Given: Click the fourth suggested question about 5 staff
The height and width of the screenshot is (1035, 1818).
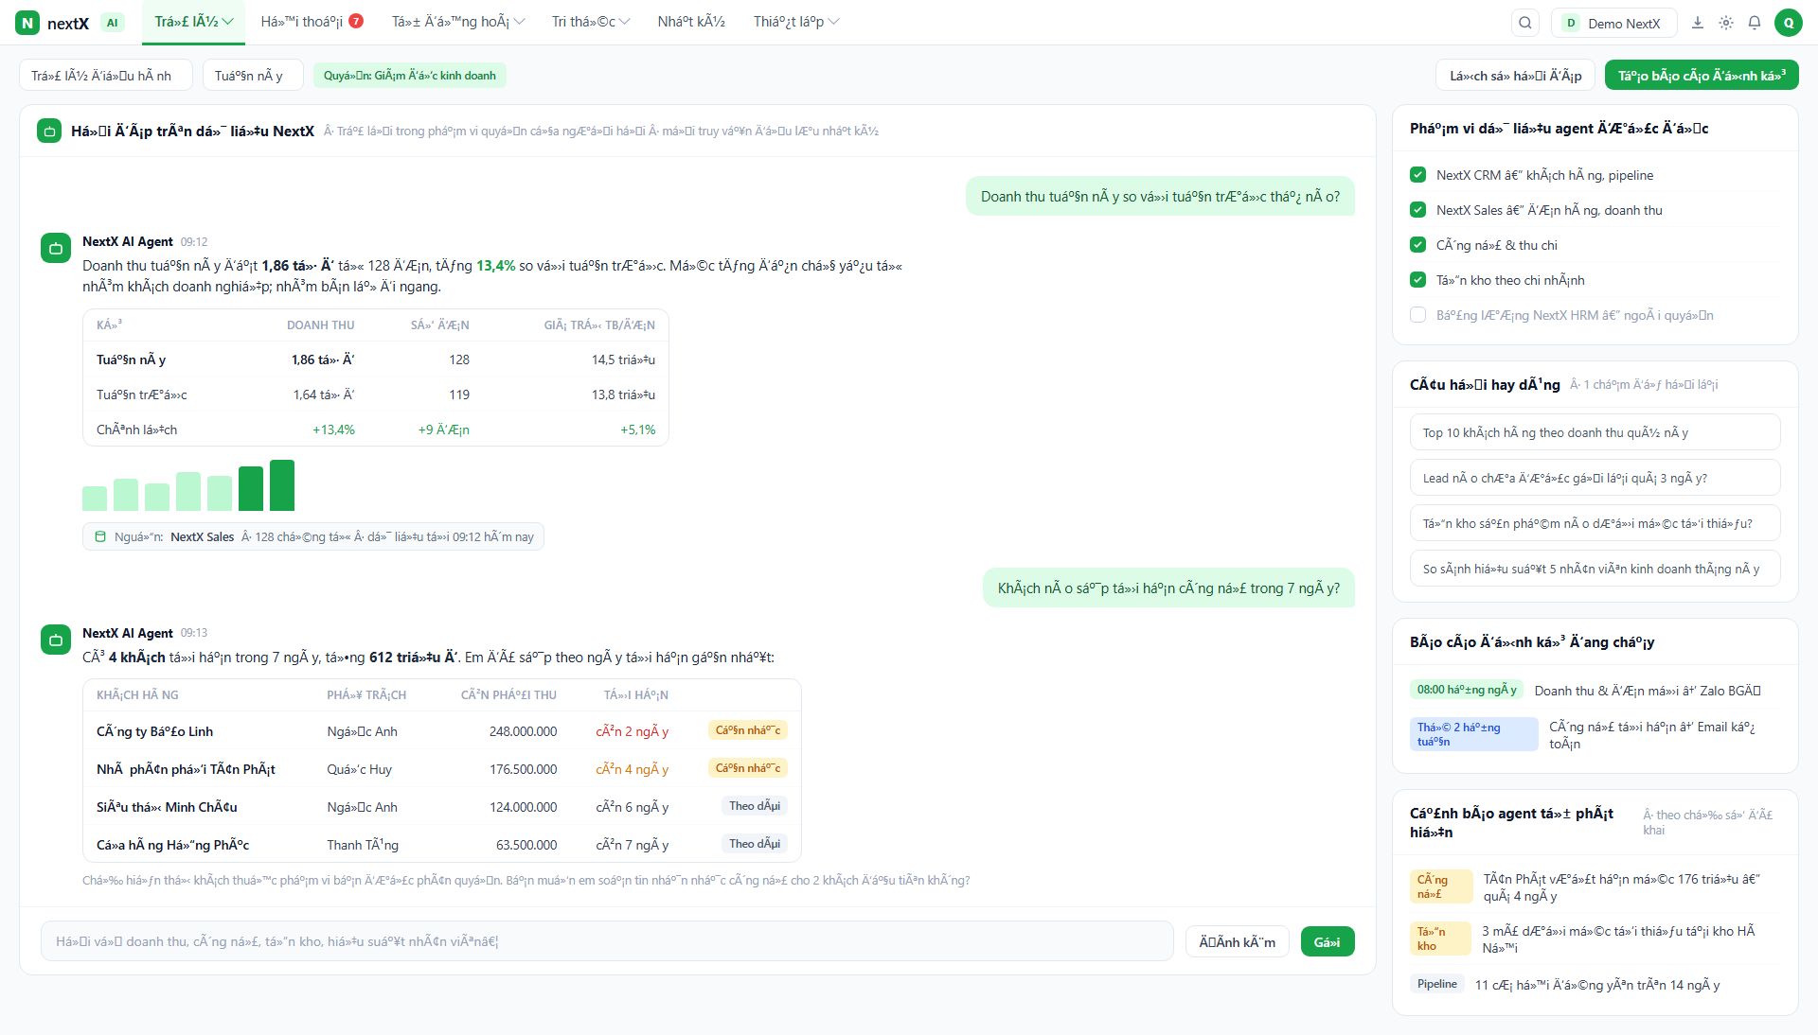Looking at the screenshot, I should [1595, 569].
